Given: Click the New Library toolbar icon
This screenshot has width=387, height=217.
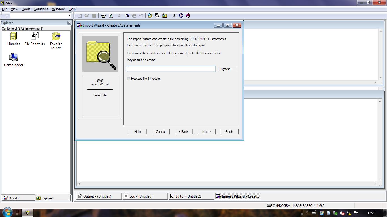Looking at the screenshot, I should [x=150, y=16].
